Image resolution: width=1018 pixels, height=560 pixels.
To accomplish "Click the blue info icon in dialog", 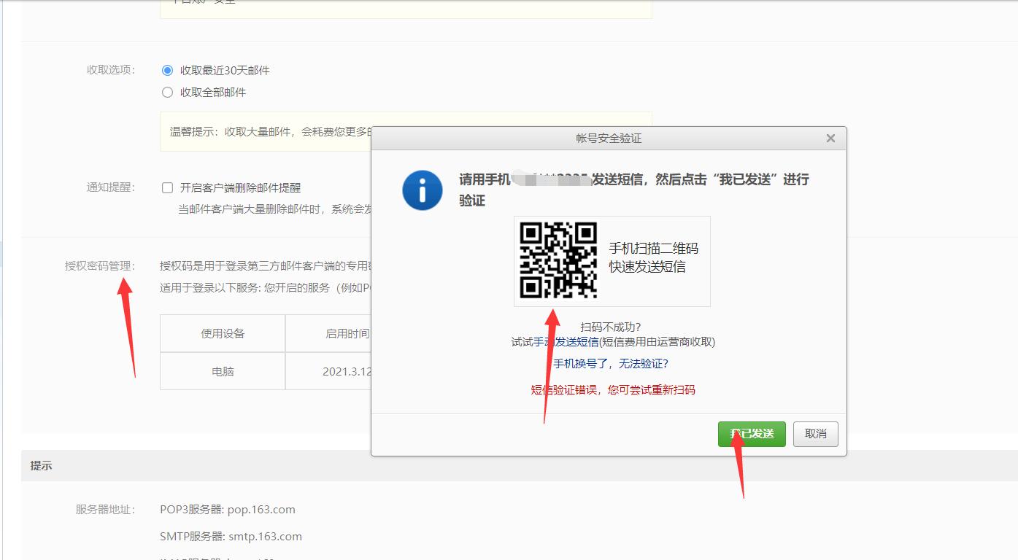I will [421, 190].
